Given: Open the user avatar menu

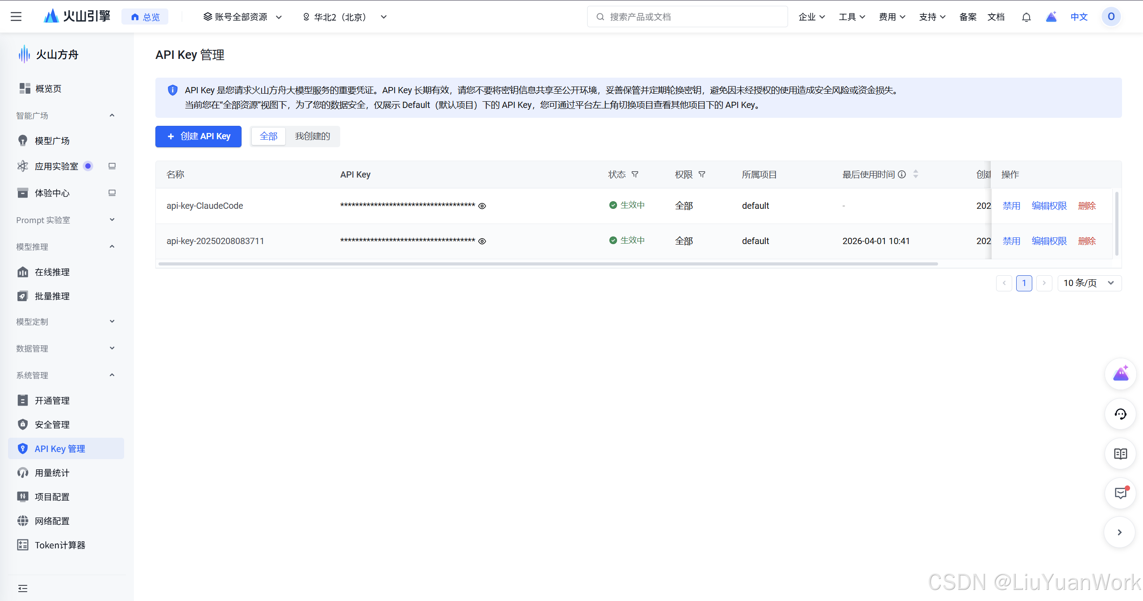Looking at the screenshot, I should pos(1111,17).
